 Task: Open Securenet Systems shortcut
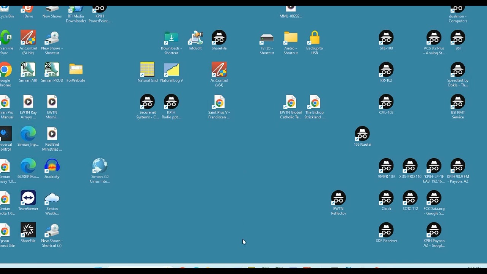pyautogui.click(x=147, y=107)
